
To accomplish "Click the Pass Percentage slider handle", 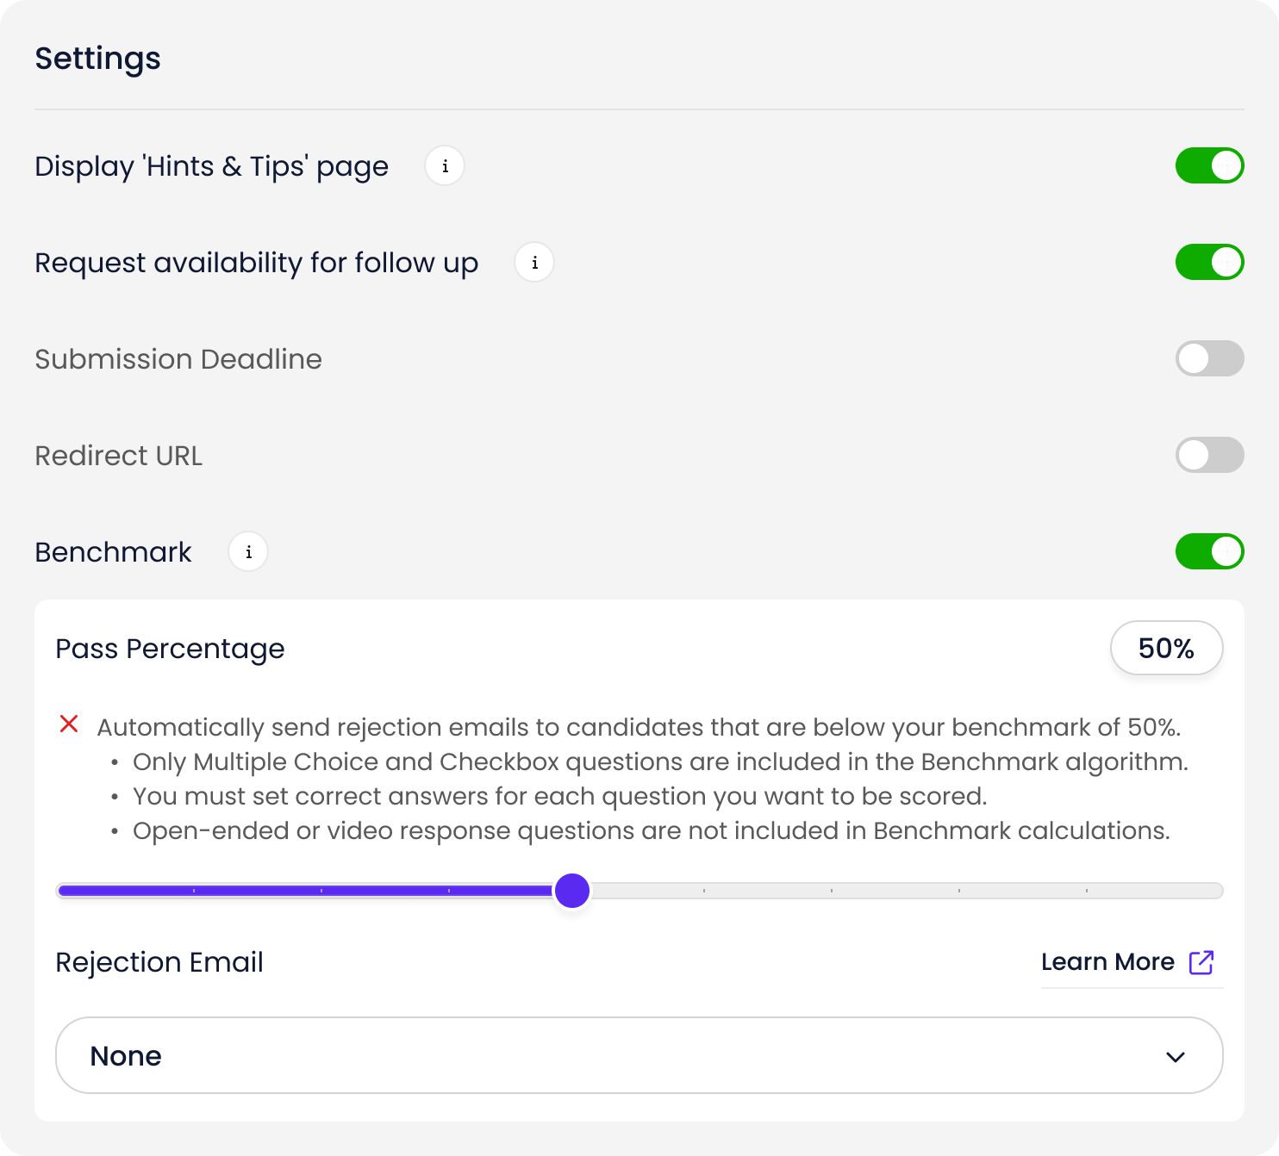I will [572, 891].
